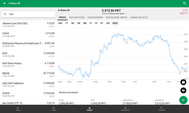Open the Enthaltene Werte tab
This screenshot has width=189, height=113.
[116, 17]
